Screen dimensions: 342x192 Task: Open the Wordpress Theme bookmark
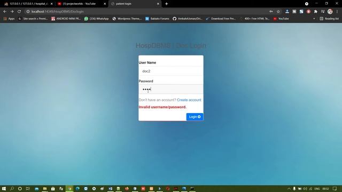[127, 19]
